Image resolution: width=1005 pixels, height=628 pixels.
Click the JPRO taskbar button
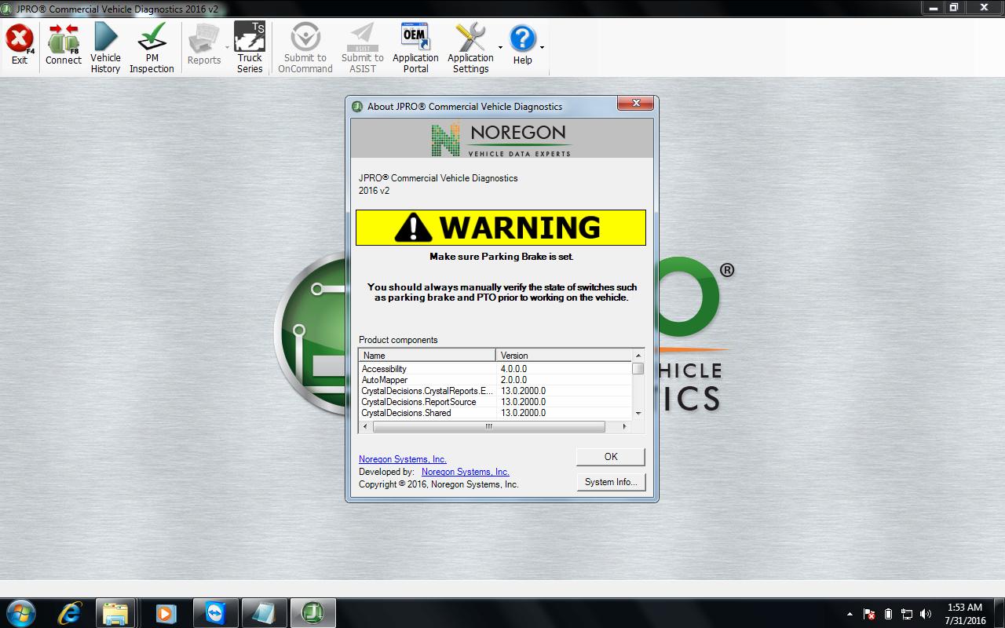pos(313,613)
